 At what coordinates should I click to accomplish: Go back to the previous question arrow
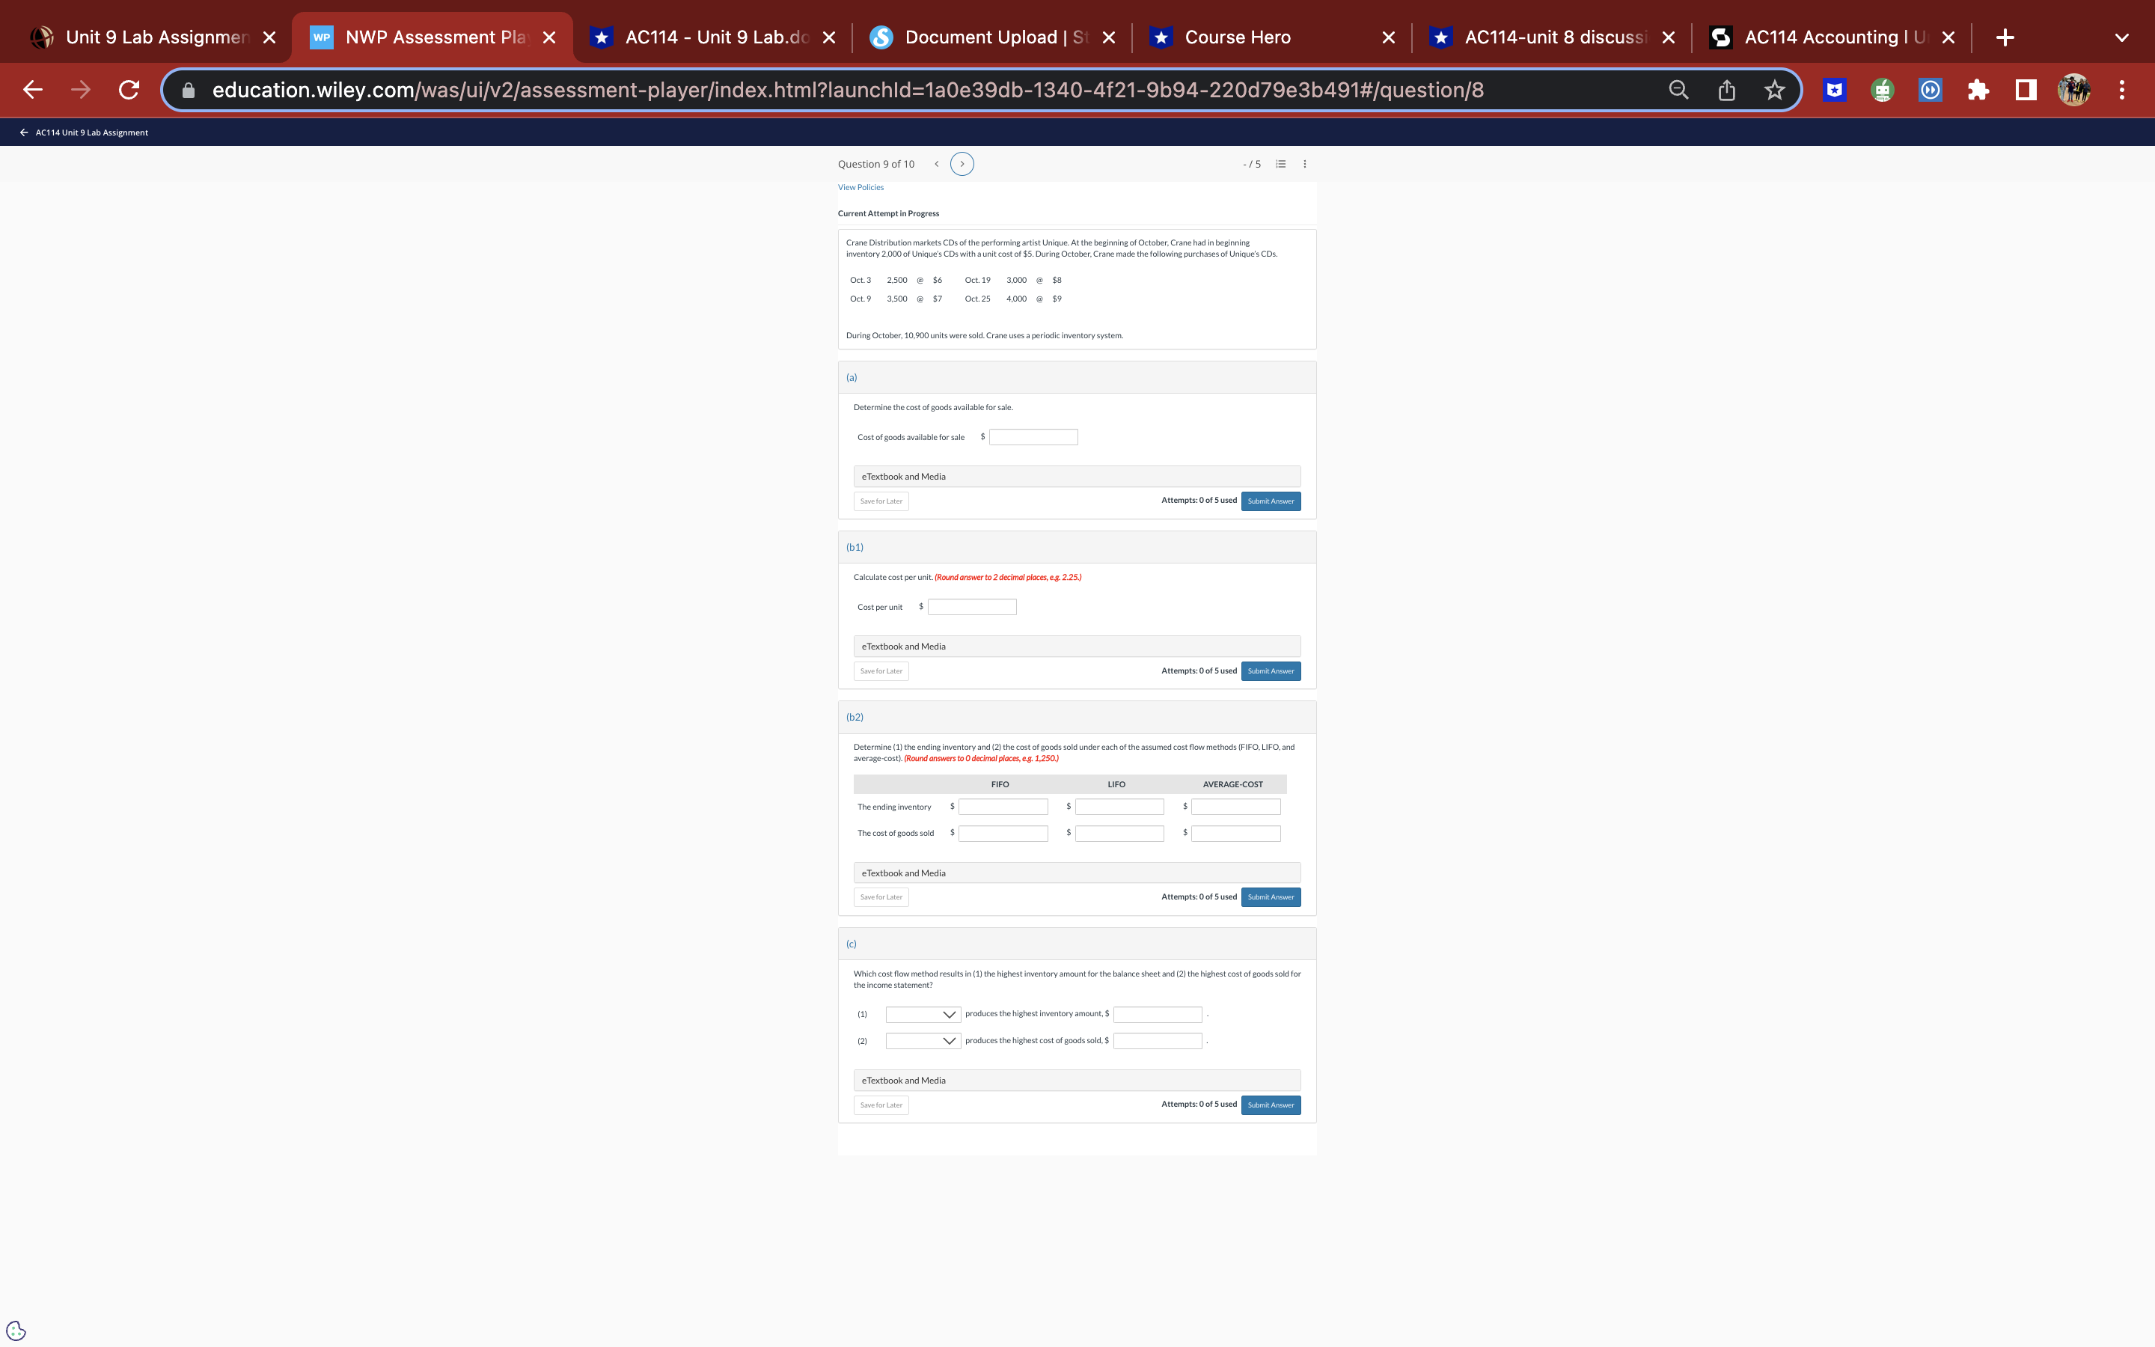936,163
